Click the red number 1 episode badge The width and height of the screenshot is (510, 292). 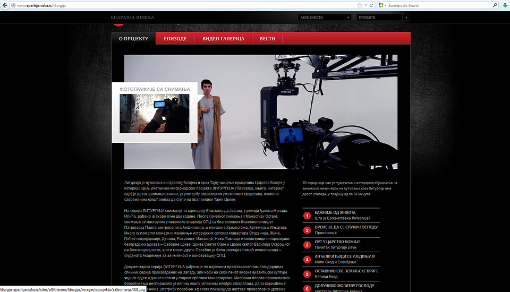point(307,216)
